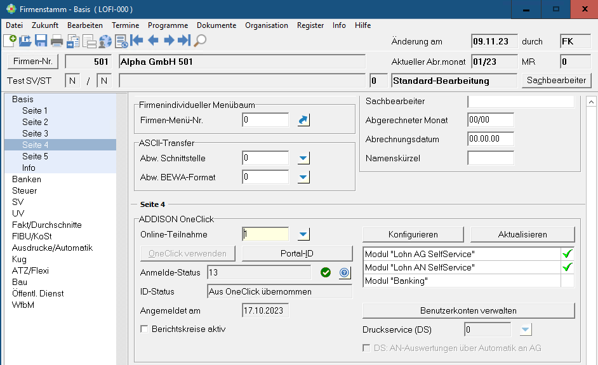Open the Dokumente menu
598x365 pixels.
coord(216,25)
